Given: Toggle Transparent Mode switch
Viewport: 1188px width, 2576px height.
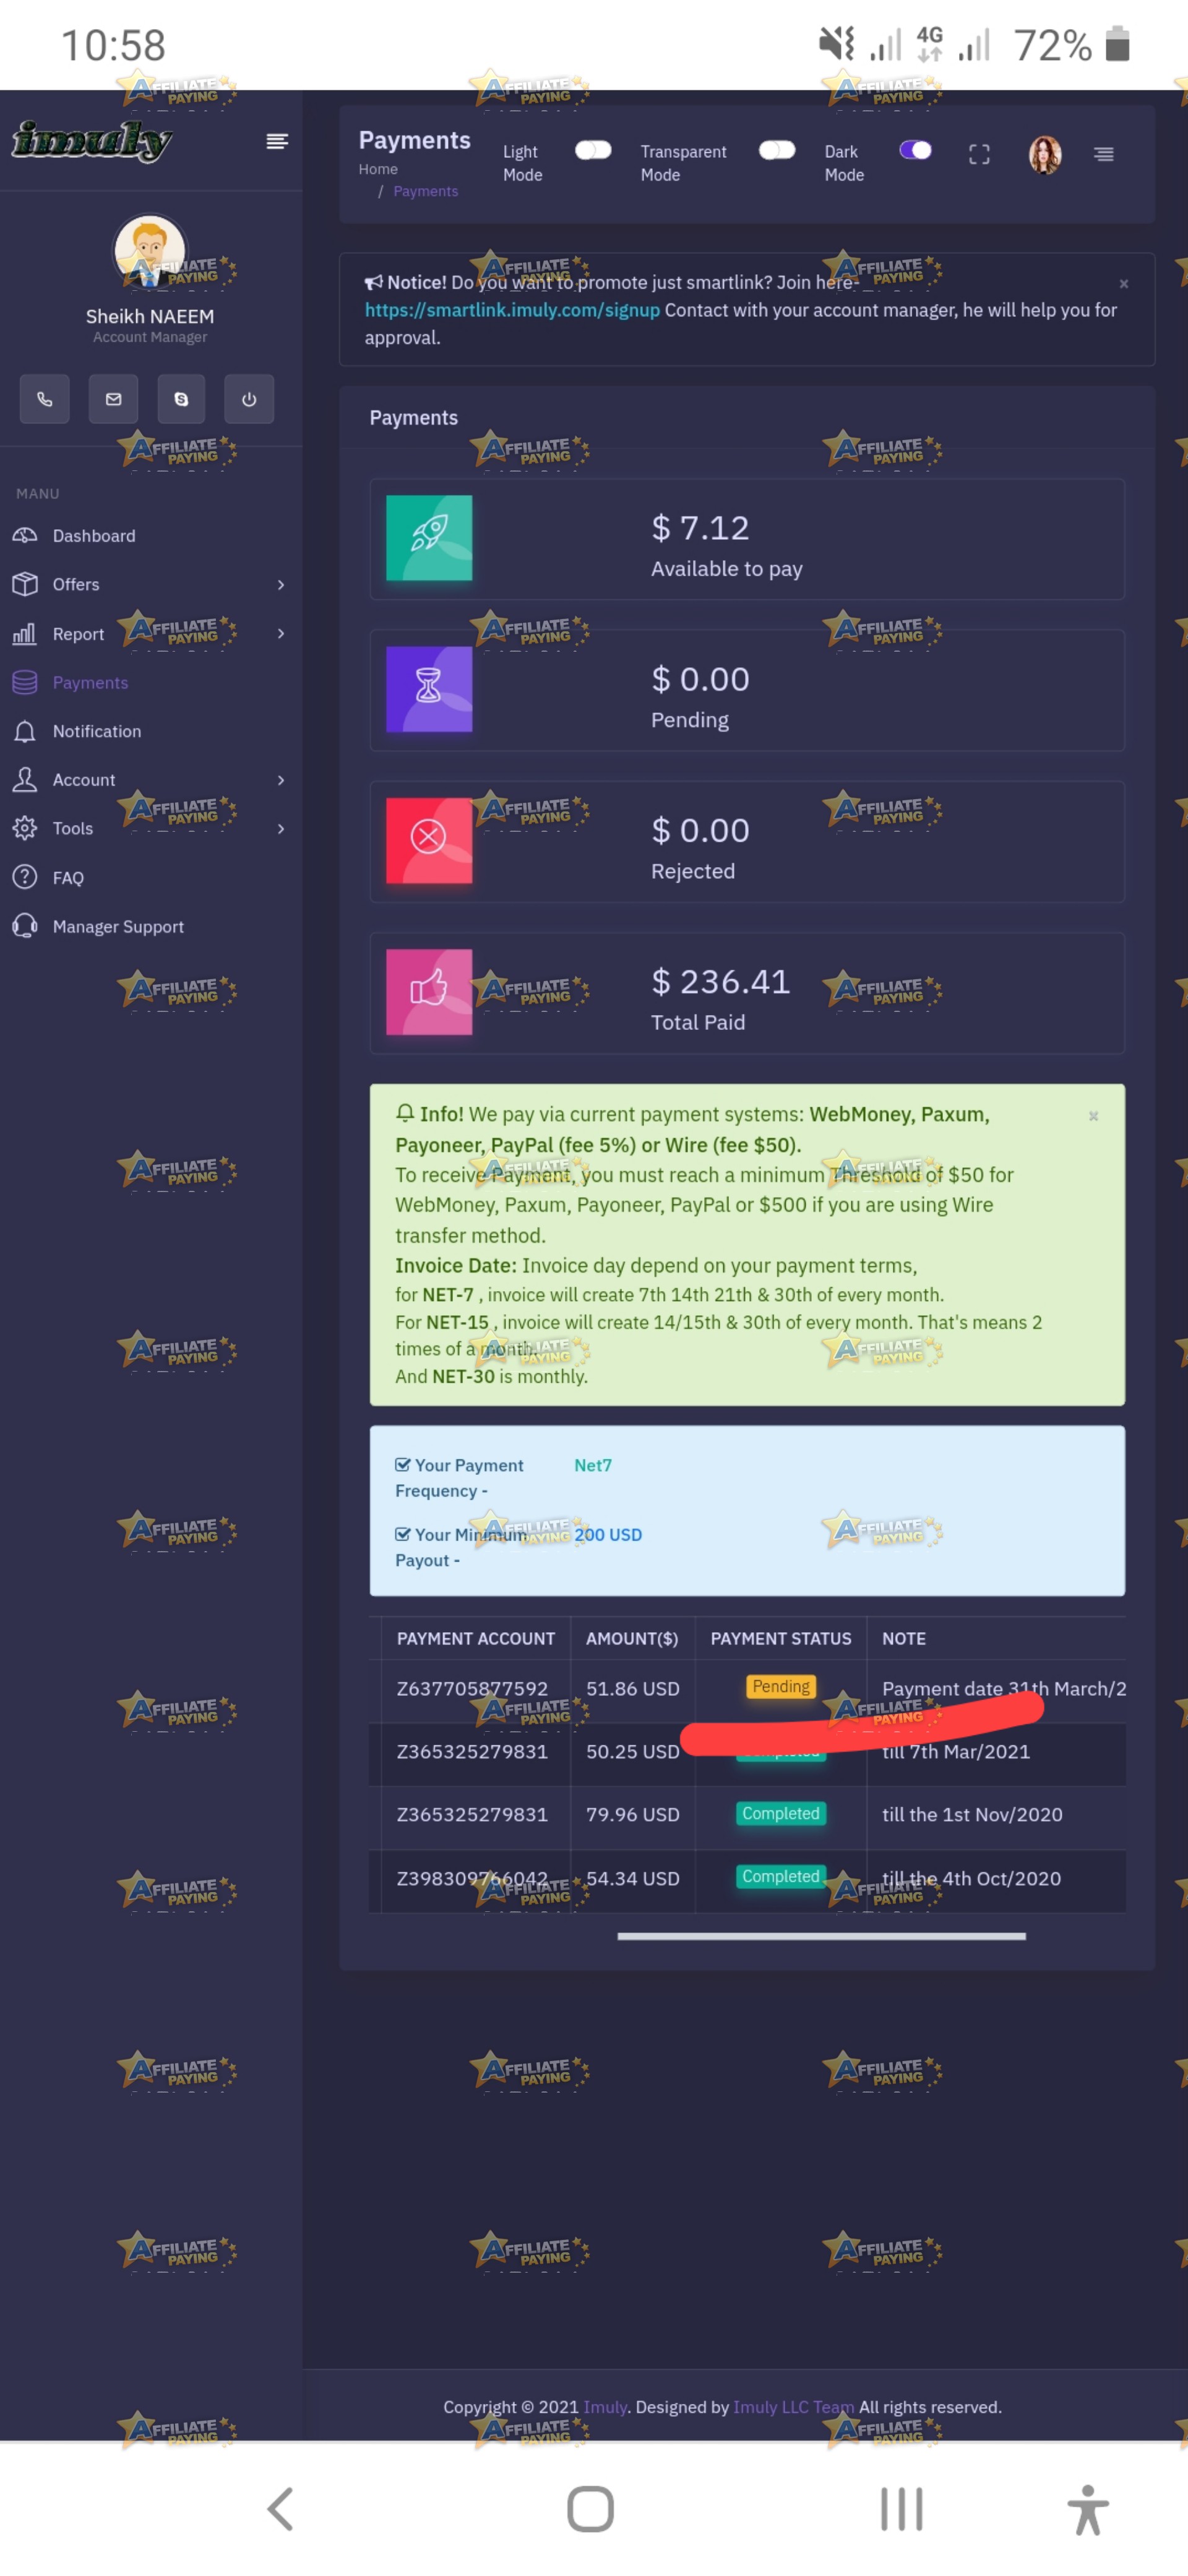Looking at the screenshot, I should tap(777, 150).
